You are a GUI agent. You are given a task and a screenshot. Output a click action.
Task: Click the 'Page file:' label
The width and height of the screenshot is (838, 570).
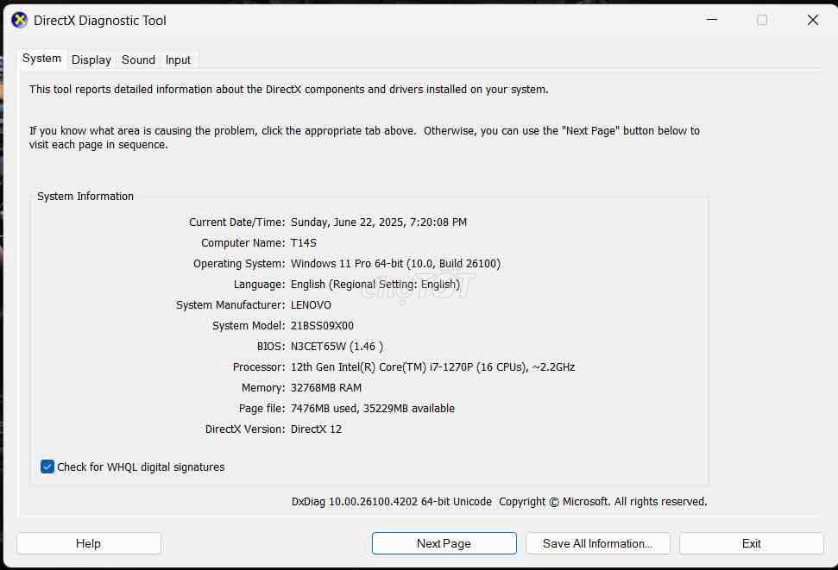tap(261, 408)
